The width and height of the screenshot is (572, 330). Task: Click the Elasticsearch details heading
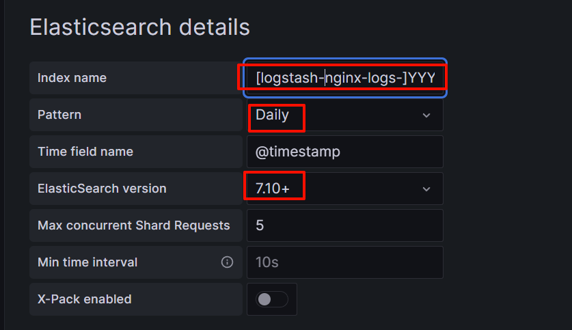[x=139, y=27]
